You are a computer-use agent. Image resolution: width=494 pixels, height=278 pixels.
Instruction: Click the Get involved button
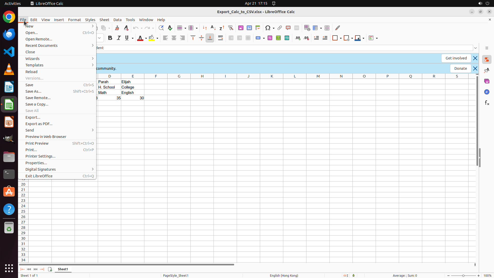(456, 58)
